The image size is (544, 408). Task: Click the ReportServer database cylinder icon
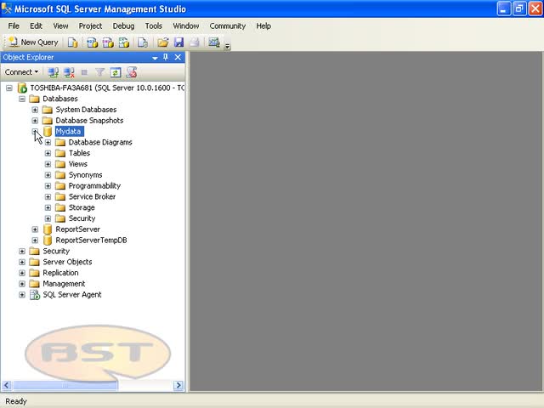pyautogui.click(x=48, y=229)
